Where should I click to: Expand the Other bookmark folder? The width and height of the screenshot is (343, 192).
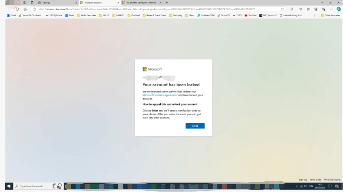[x=190, y=15]
